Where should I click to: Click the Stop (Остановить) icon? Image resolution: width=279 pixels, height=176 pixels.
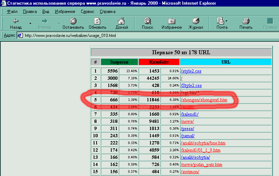click(73, 21)
